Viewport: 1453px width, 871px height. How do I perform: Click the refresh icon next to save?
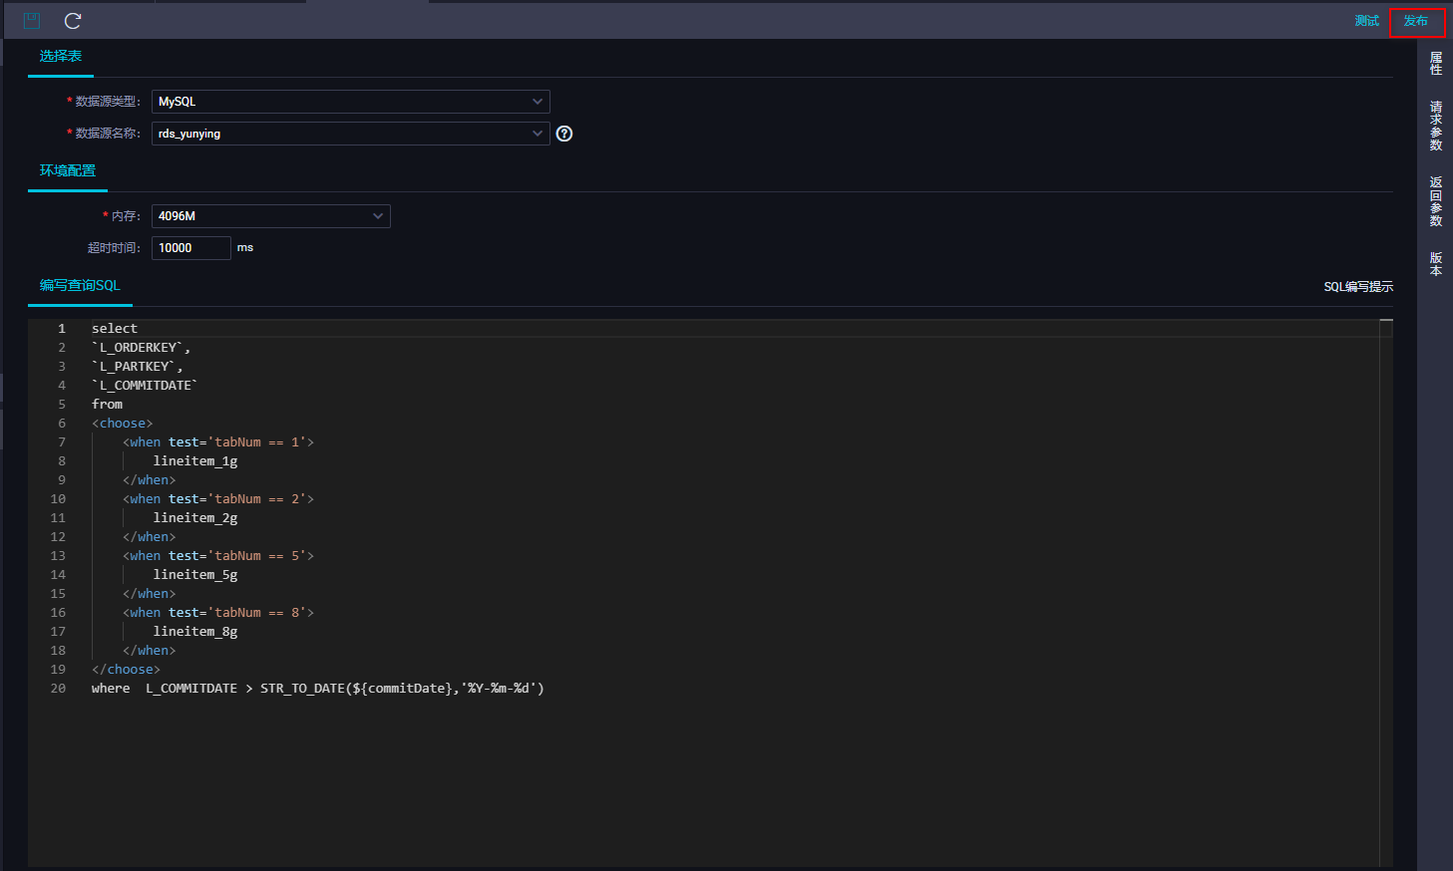pos(71,20)
